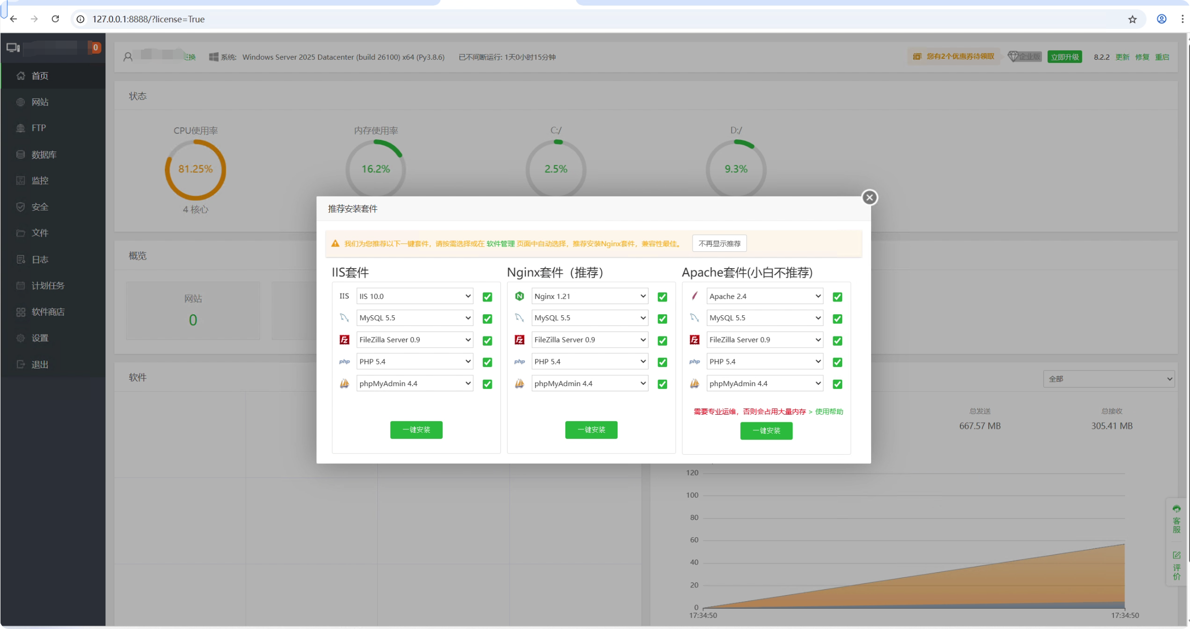
Task: Click the Nginx logo icon
Action: (x=519, y=296)
